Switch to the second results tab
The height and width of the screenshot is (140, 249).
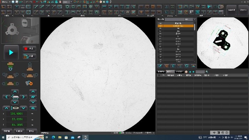[x=170, y=72]
